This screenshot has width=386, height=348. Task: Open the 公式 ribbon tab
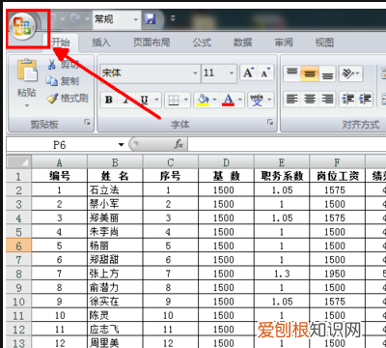202,43
